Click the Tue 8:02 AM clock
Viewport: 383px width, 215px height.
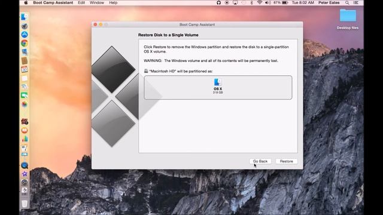(x=303, y=2)
